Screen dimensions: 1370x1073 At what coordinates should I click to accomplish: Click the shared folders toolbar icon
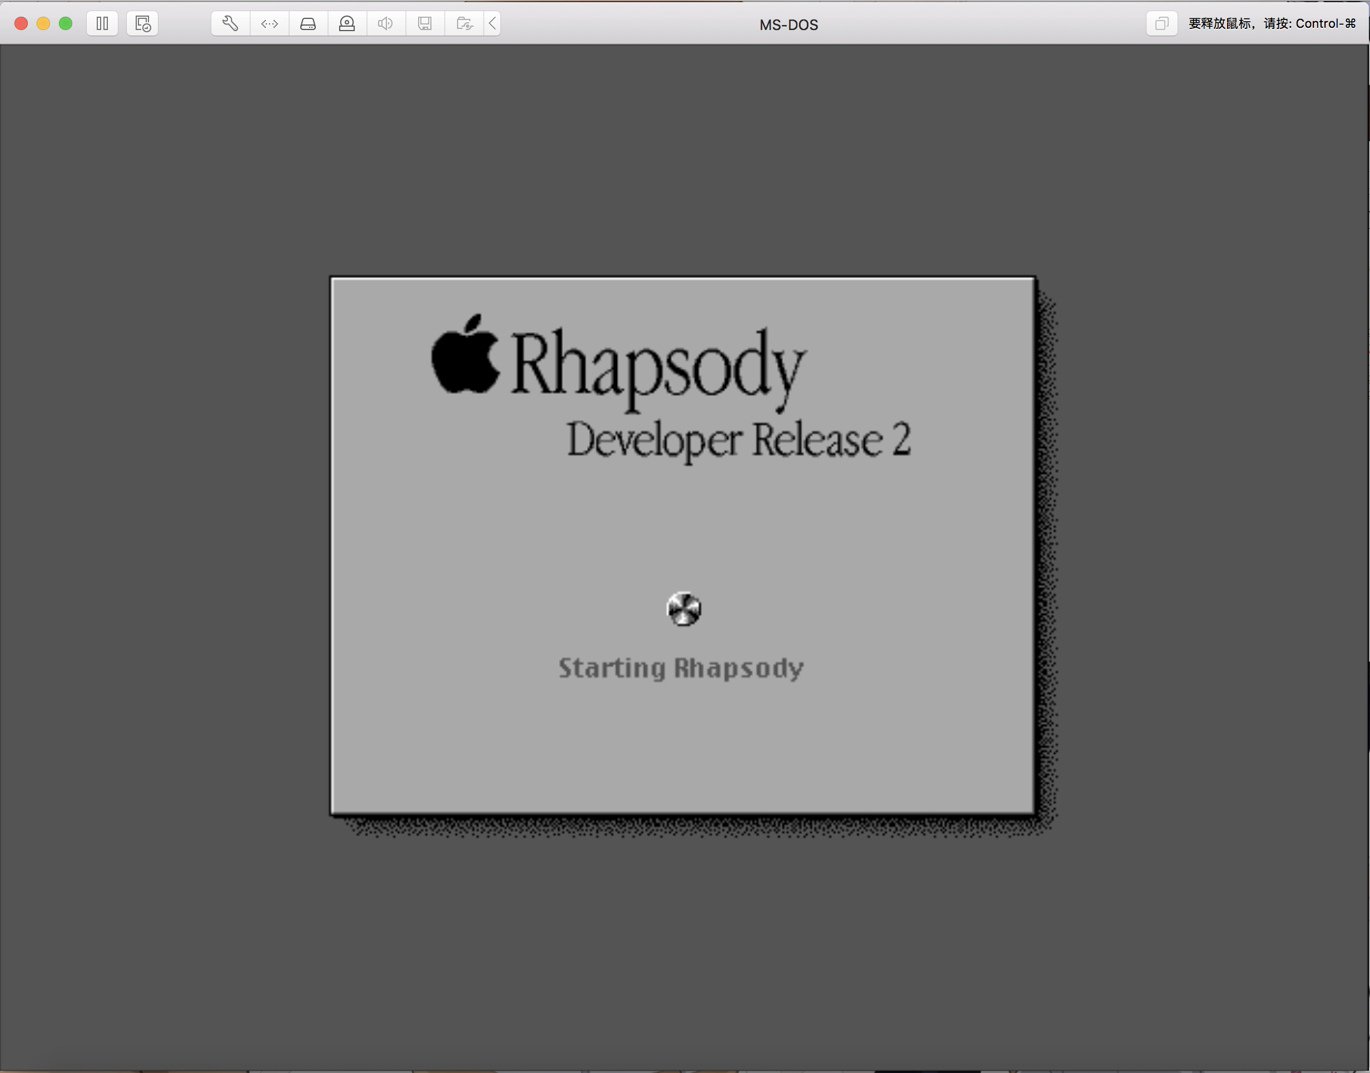point(464,24)
